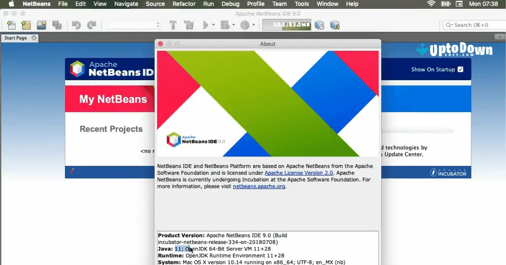The width and height of the screenshot is (506, 265).
Task: Run the project with the green play icon
Action: [x=205, y=25]
